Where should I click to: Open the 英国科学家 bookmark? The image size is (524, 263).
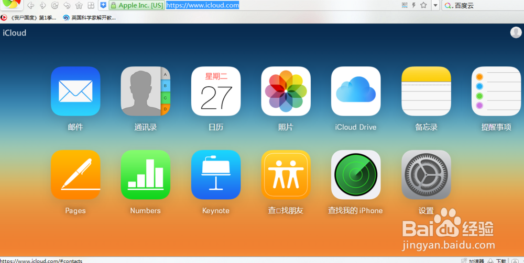pos(90,18)
